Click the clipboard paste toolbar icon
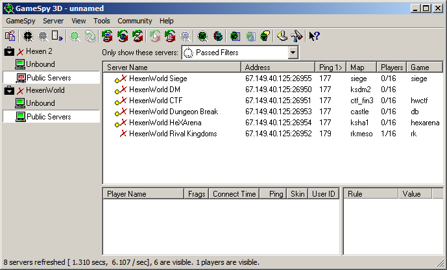Image resolution: width=447 pixels, height=270 pixels. pos(10,36)
